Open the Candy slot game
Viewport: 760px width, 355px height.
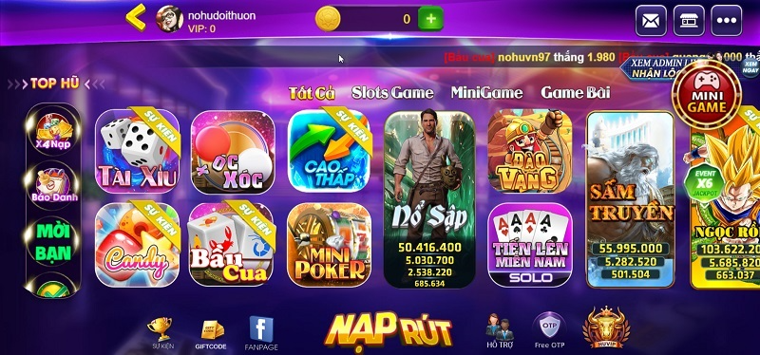[x=137, y=245]
